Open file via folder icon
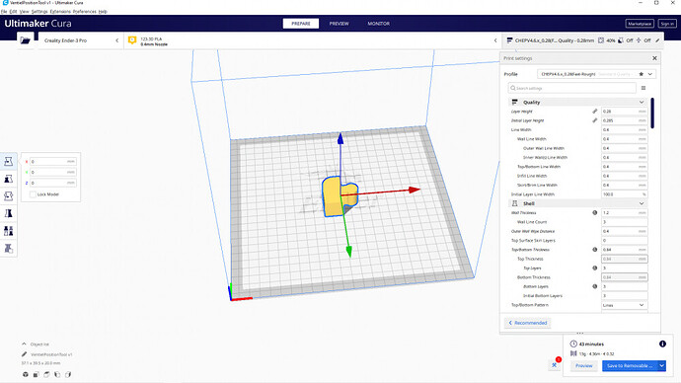This screenshot has width=681, height=383. pyautogui.click(x=26, y=40)
